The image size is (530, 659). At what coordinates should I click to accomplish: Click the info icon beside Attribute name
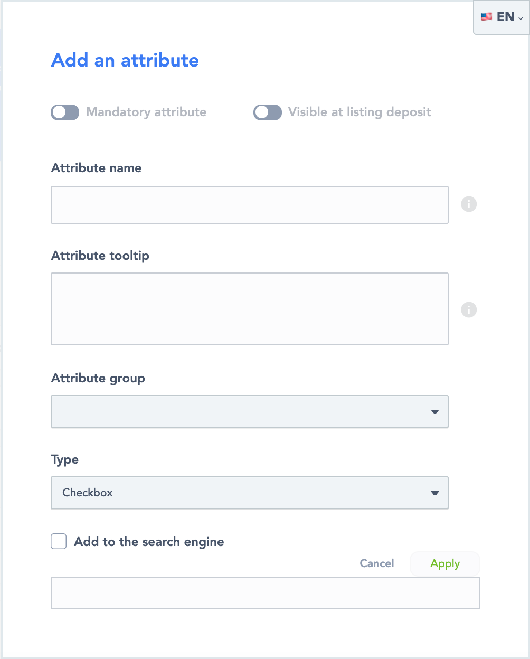pyautogui.click(x=469, y=204)
